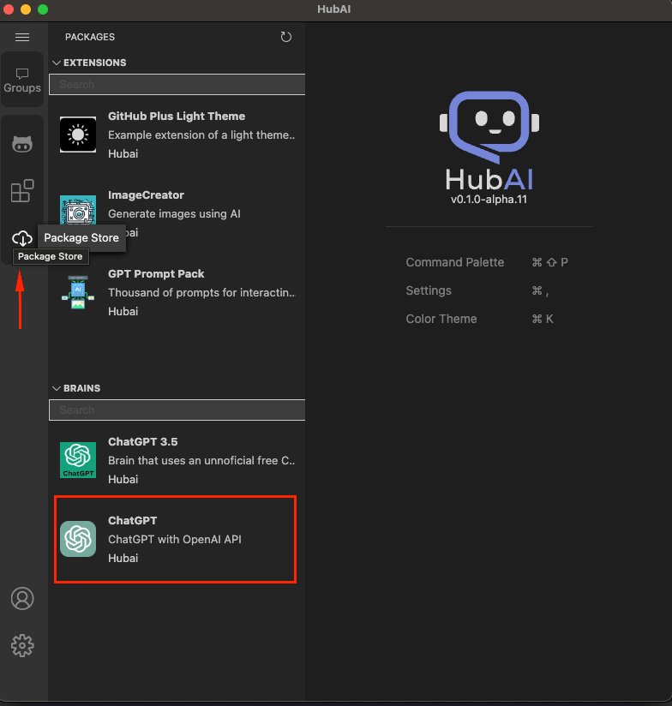The image size is (672, 706).
Task: Click 'Brain that uses an unoficial' description
Action: 201,461
